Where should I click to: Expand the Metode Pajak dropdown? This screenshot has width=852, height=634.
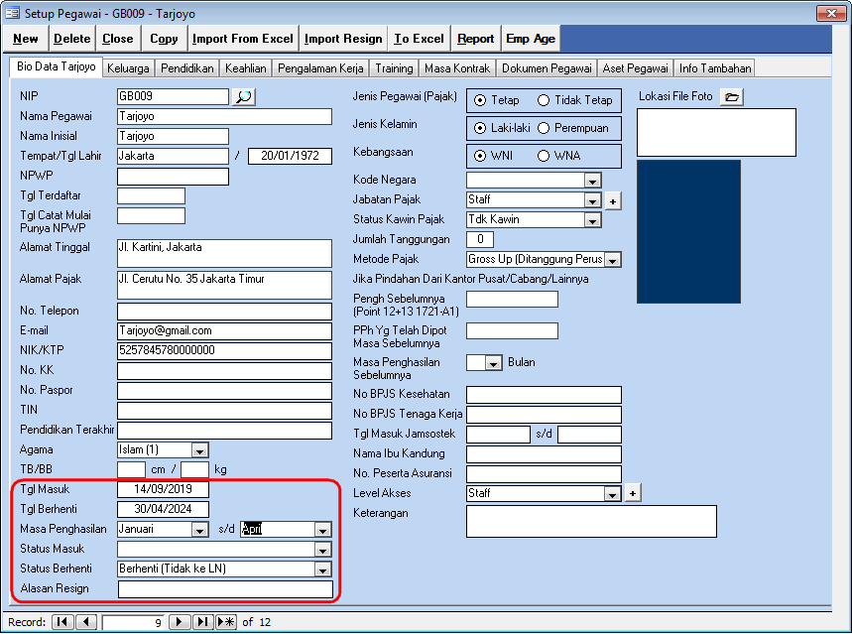point(612,260)
